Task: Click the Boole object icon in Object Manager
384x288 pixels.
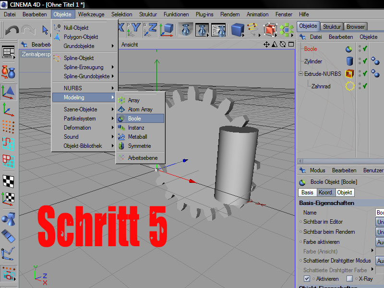Action: (x=349, y=49)
